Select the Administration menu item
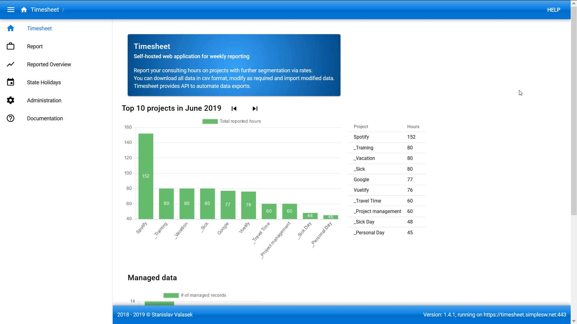This screenshot has height=324, width=577. click(x=44, y=100)
